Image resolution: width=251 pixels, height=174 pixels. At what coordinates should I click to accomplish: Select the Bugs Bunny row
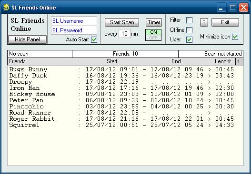coord(121,69)
